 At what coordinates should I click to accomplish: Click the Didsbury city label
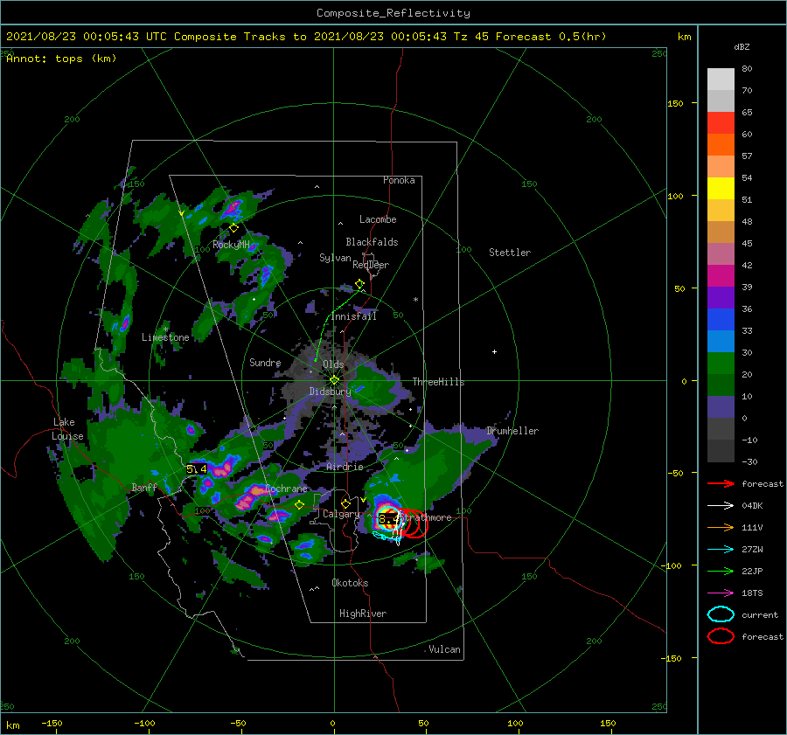(330, 392)
